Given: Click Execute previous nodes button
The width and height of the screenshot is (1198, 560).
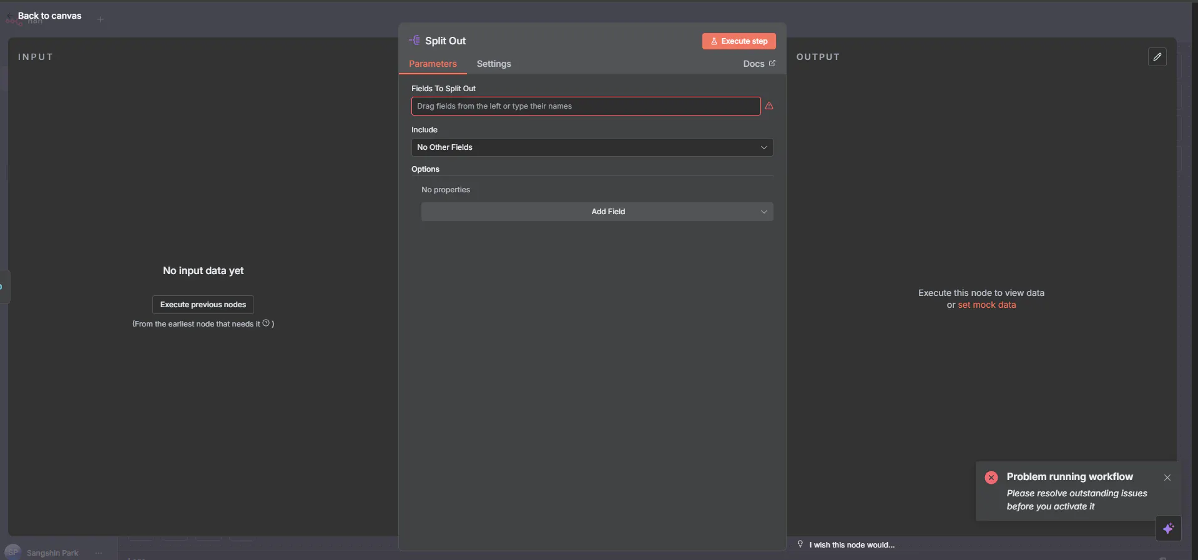Looking at the screenshot, I should 203,305.
